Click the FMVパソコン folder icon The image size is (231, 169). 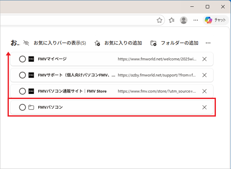coord(31,107)
